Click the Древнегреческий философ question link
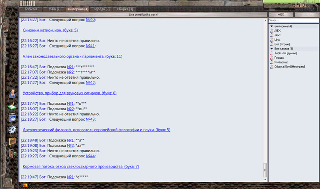Image resolution: width=320 pixels, height=189 pixels. click(x=96, y=130)
